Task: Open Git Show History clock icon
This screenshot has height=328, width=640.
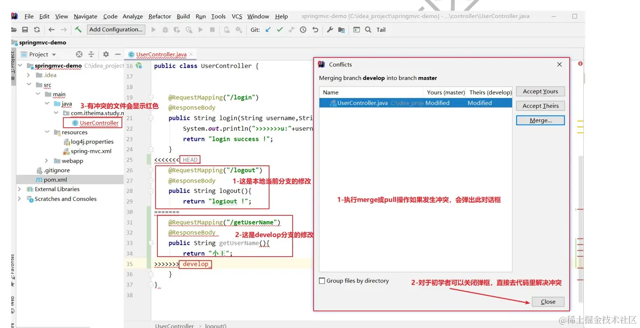Action: click(303, 30)
